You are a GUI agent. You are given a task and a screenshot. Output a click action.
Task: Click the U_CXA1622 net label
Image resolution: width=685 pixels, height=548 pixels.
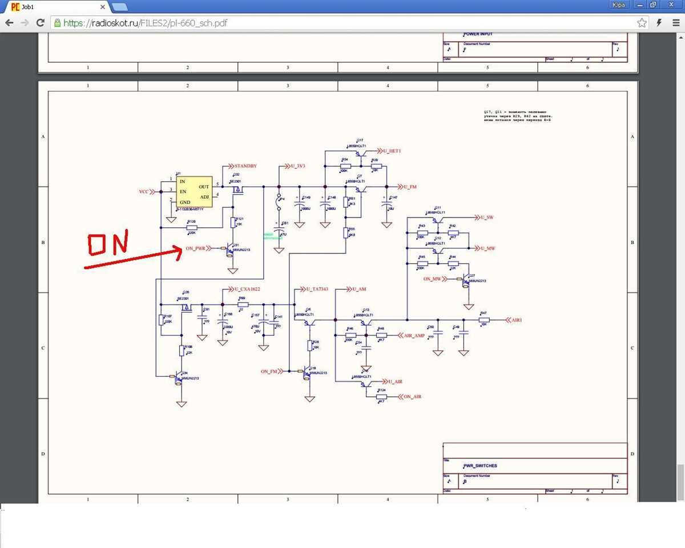pyautogui.click(x=247, y=289)
